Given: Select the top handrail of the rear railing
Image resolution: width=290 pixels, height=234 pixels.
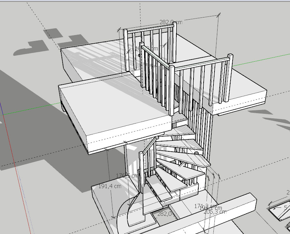Looking at the screenshot, I should [x=149, y=29].
